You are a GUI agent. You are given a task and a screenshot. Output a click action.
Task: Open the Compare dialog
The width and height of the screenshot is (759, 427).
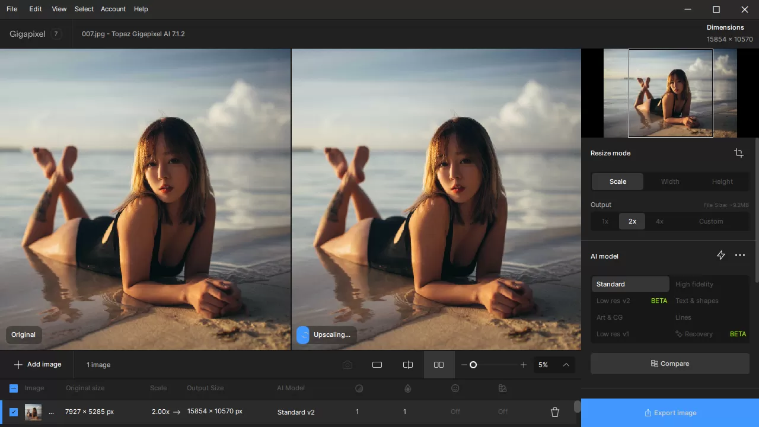pos(669,364)
